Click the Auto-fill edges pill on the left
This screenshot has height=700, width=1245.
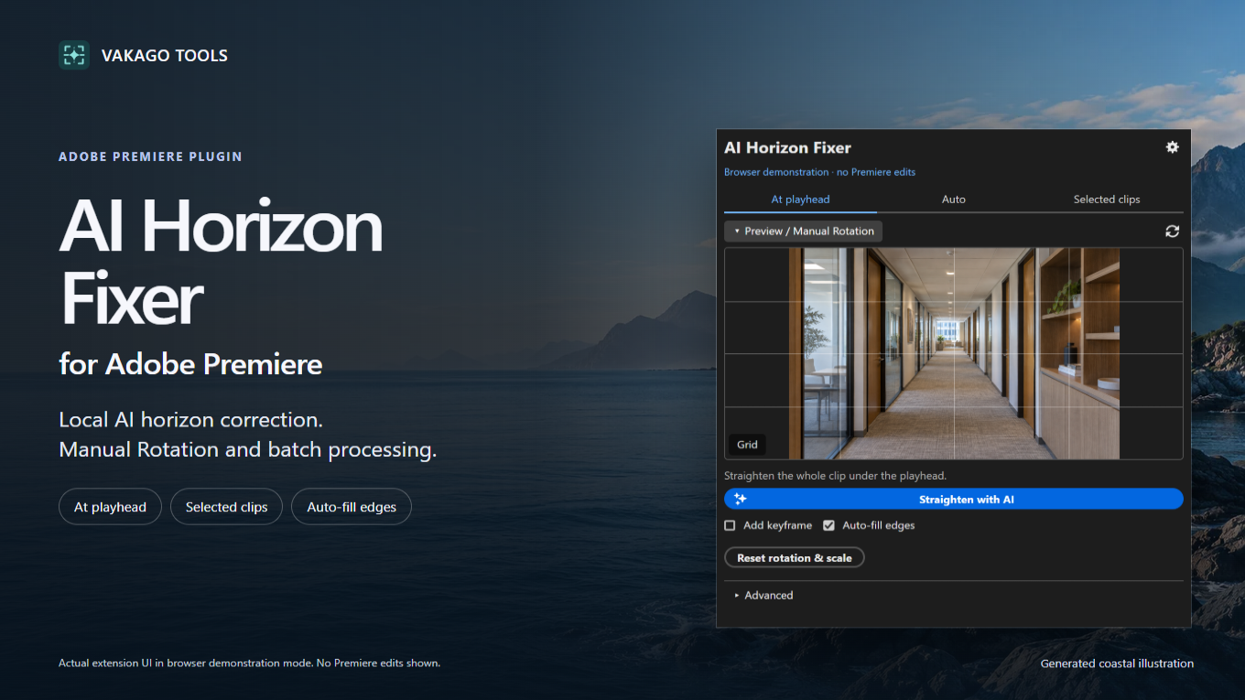pos(352,507)
